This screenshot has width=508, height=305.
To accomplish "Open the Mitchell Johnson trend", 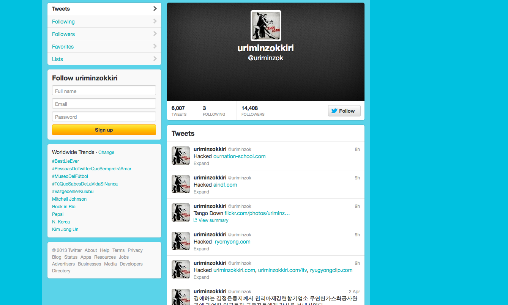I will [x=69, y=199].
